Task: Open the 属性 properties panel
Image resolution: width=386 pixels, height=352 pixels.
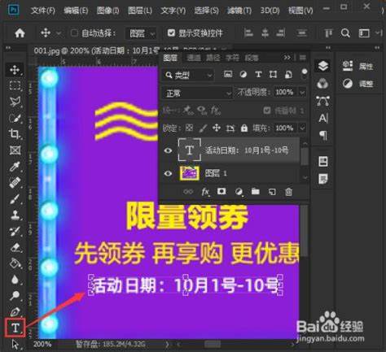Action: [357, 66]
